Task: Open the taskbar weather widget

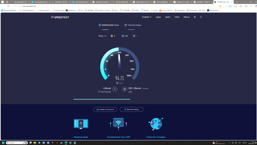Action: (219, 143)
